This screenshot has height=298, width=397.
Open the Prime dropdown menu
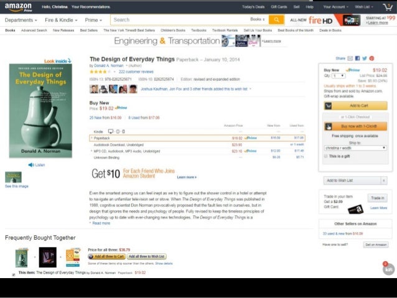93,20
